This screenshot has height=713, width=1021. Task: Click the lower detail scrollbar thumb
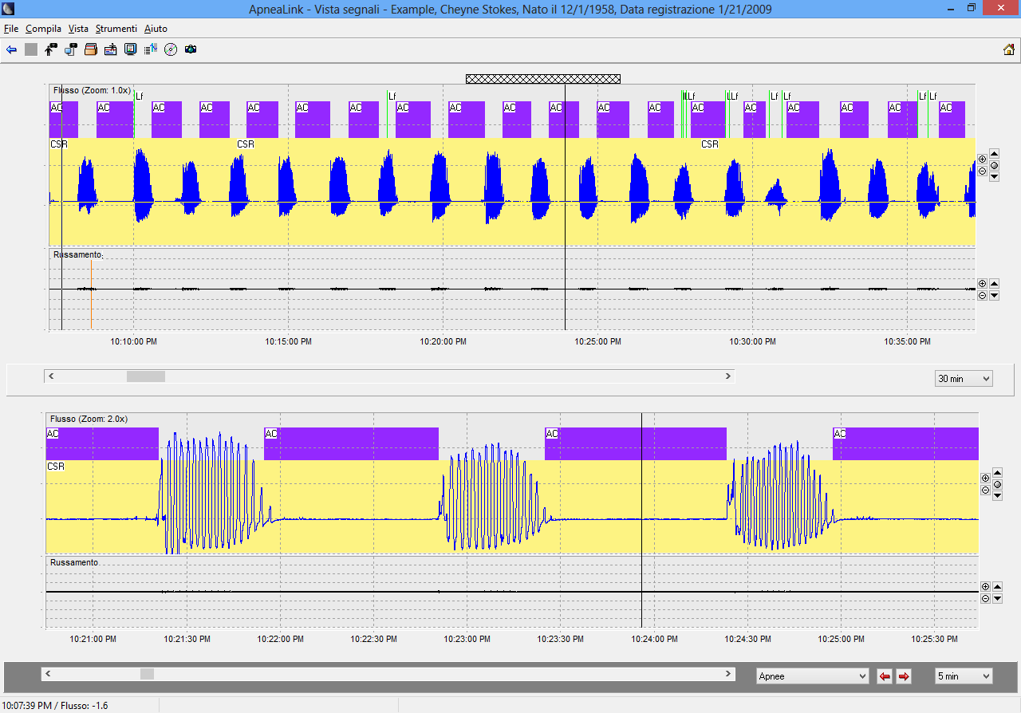[147, 674]
